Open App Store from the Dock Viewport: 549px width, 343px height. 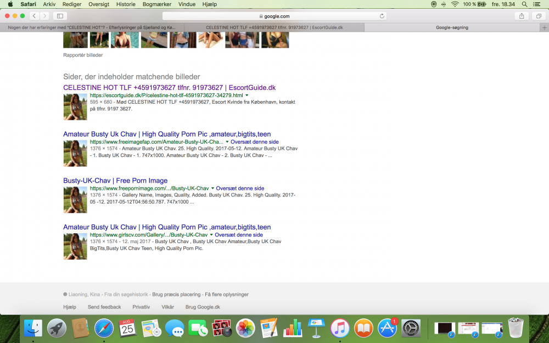coord(387,329)
